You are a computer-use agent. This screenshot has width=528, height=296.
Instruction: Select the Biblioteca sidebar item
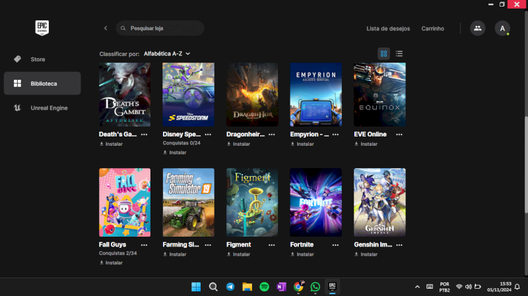coord(42,84)
